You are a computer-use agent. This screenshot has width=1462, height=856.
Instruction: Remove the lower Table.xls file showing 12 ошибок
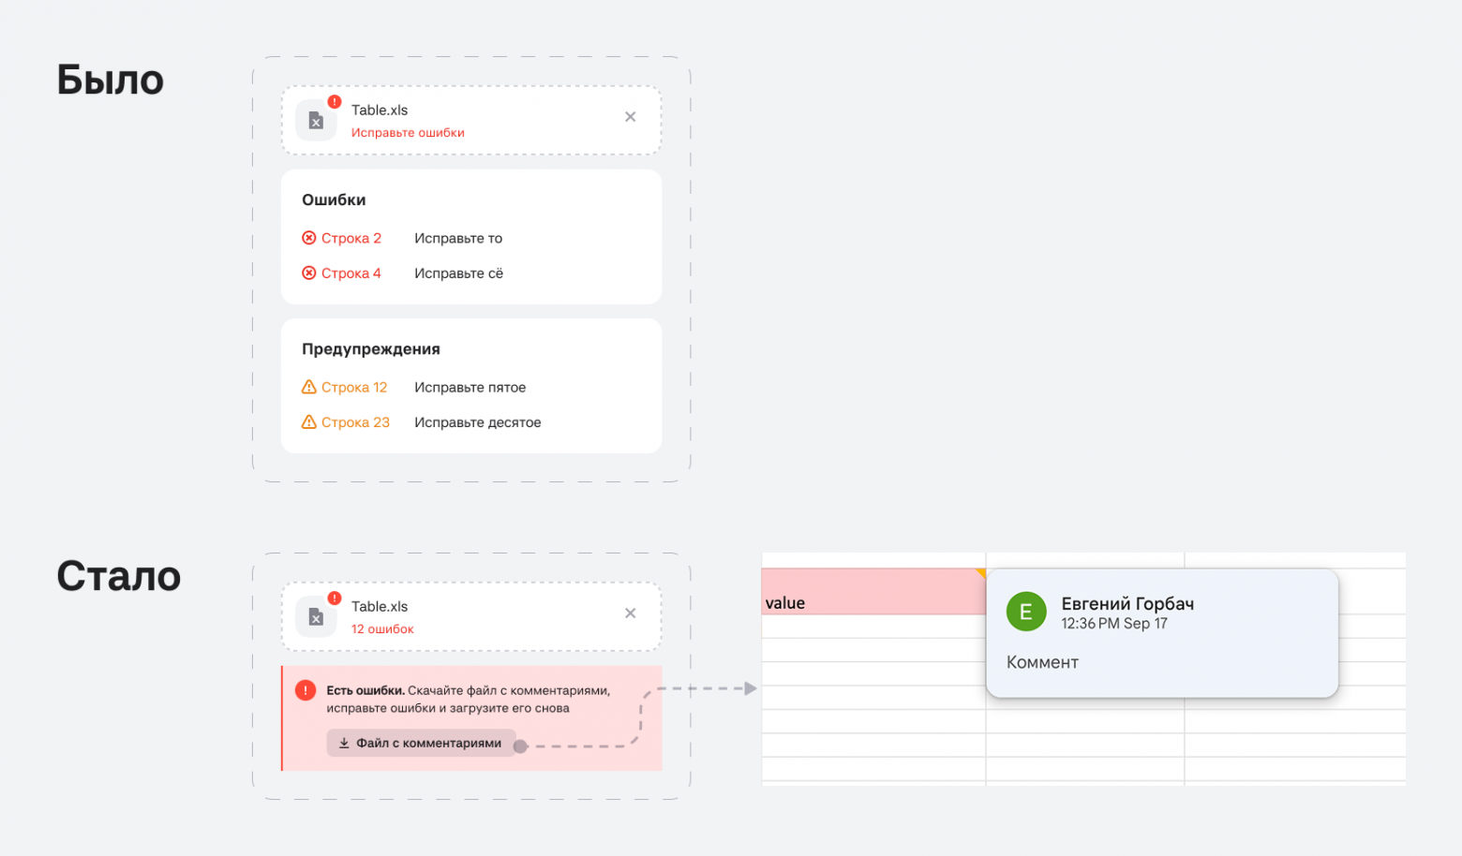630,613
